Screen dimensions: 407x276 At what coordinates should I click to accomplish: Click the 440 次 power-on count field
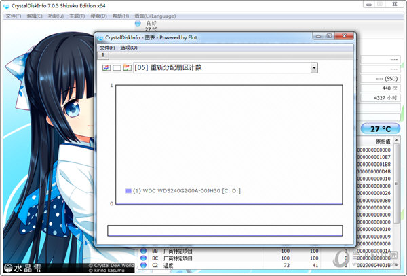381,88
